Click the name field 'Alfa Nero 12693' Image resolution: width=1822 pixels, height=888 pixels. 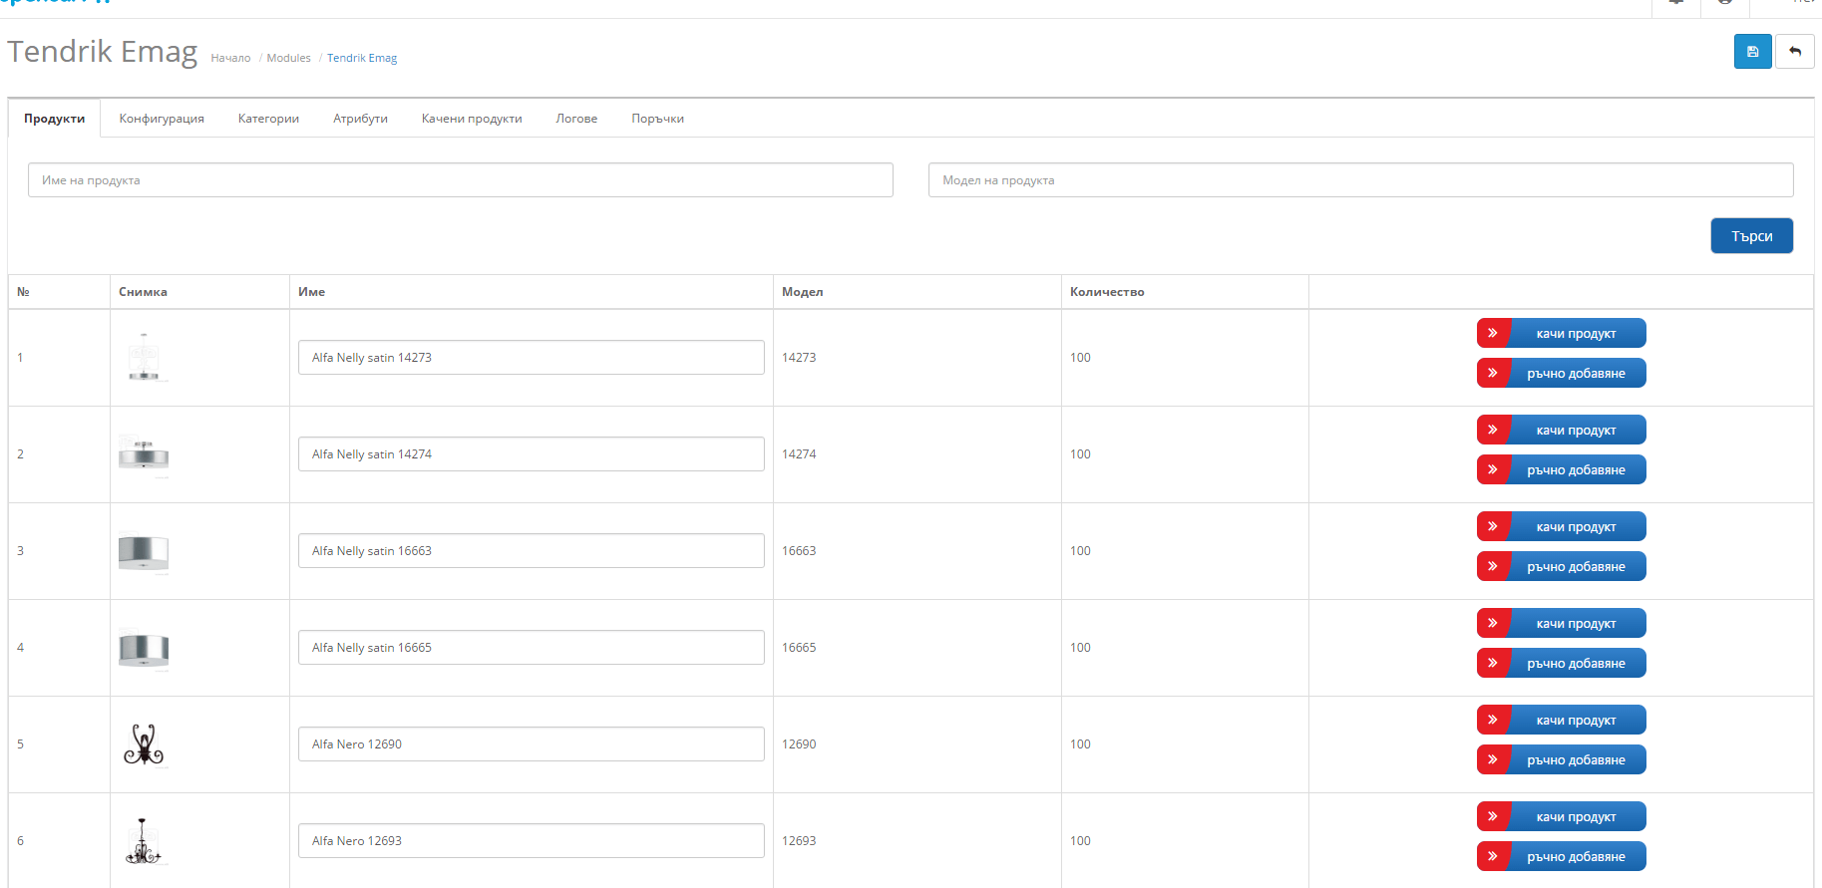point(532,841)
